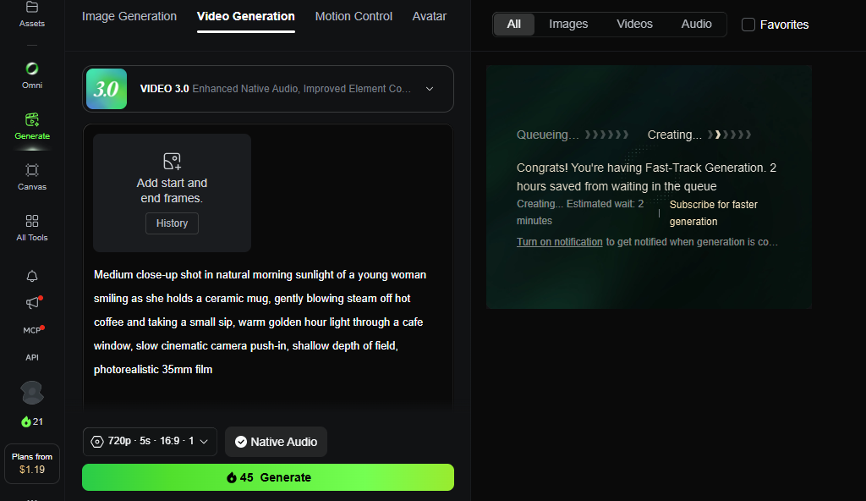Click the green Generate button
Viewport: 866px width, 501px height.
[x=268, y=477]
